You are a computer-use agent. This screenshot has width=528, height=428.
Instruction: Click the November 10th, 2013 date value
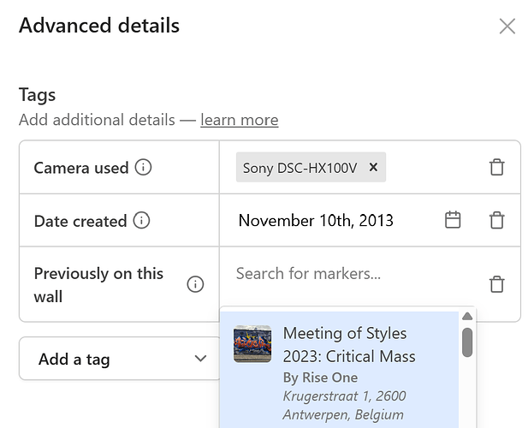316,221
